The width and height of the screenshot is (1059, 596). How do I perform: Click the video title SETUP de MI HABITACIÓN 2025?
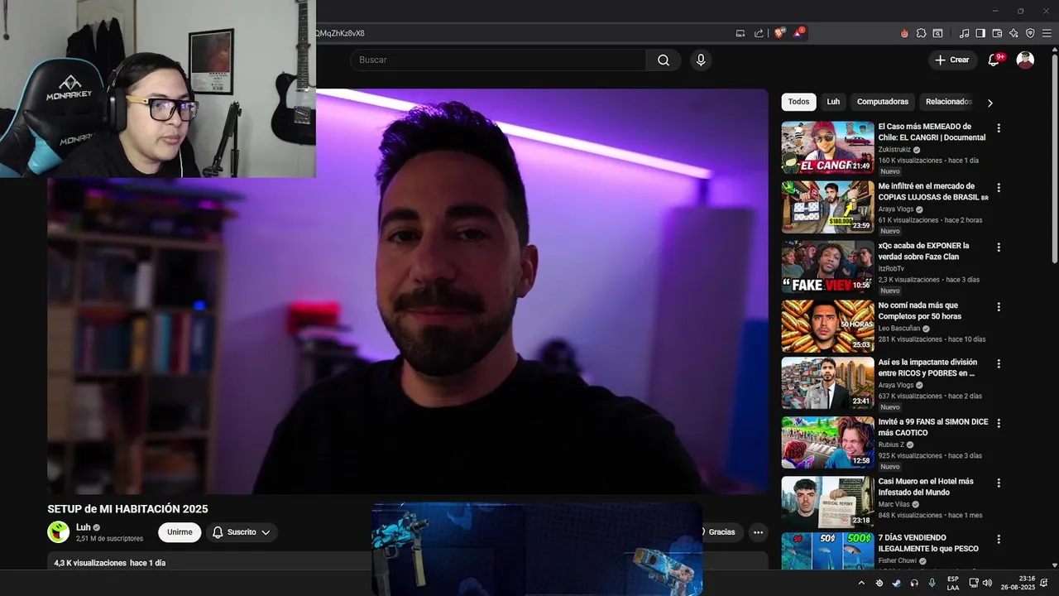click(127, 509)
